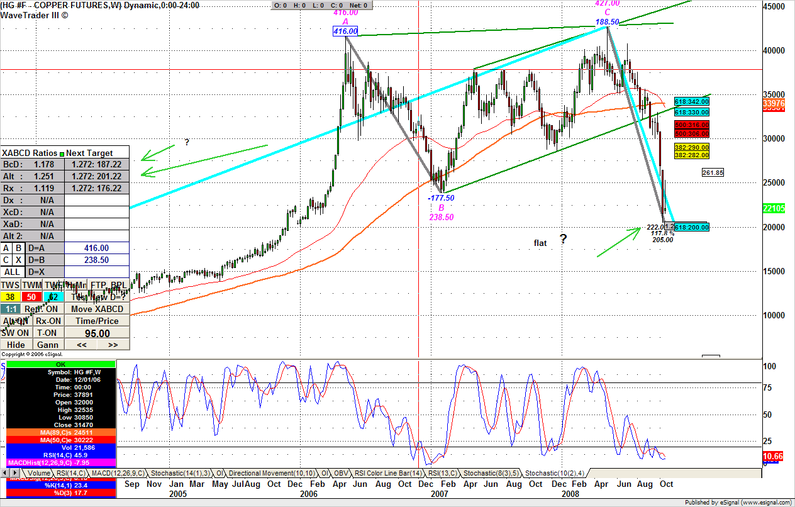Switch to the RSI(14,C) tab
Screen dimensions: 795x507
[x=71, y=472]
